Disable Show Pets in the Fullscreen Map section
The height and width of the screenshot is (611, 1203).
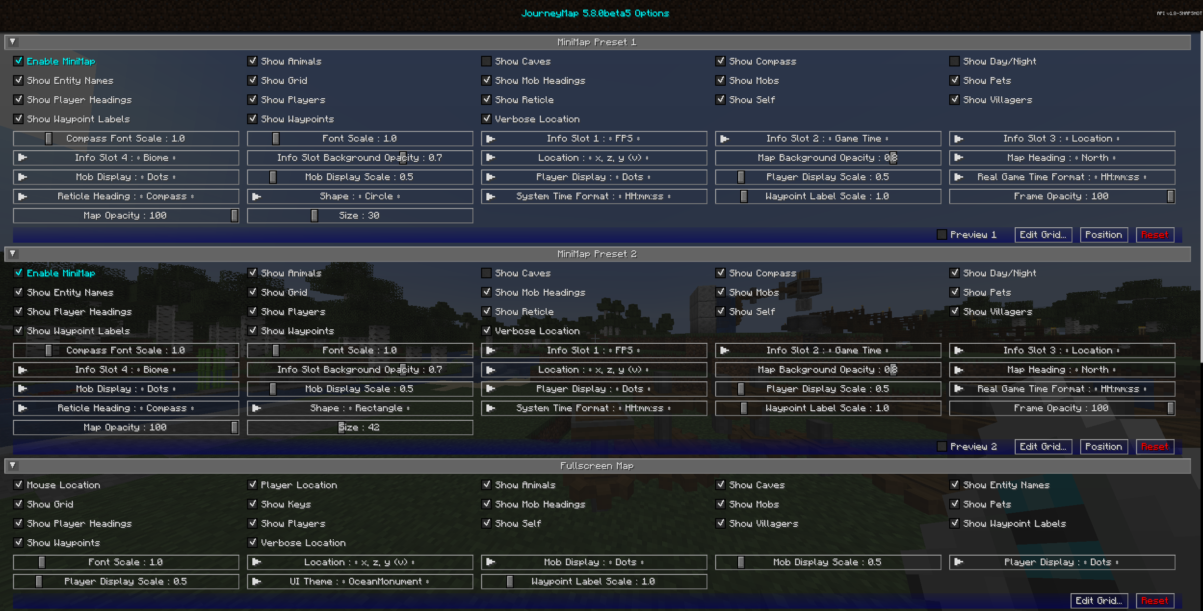[955, 504]
